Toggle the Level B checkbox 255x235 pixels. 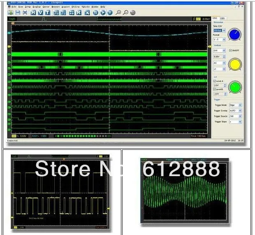215,89
